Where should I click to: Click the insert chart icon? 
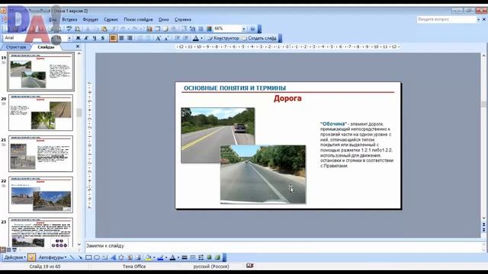pyautogui.click(x=149, y=29)
